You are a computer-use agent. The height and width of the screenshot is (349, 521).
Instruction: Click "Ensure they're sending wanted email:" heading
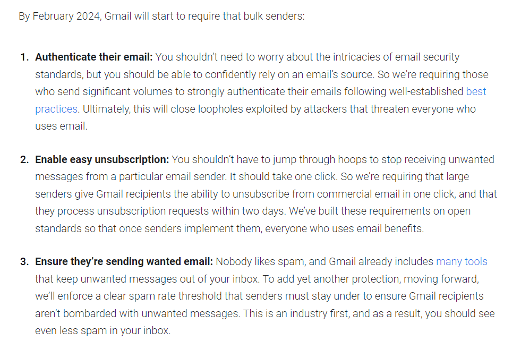pos(124,261)
